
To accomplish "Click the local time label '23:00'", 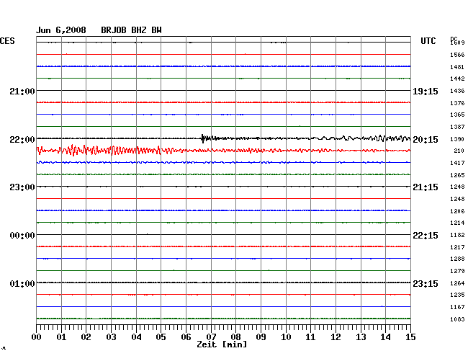I will point(22,187).
